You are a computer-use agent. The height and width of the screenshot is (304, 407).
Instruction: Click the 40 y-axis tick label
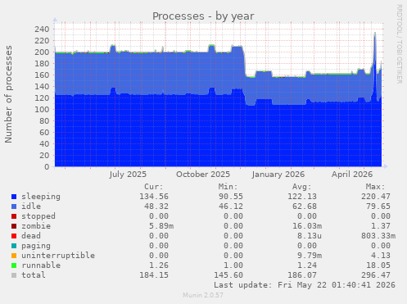pos(44,144)
